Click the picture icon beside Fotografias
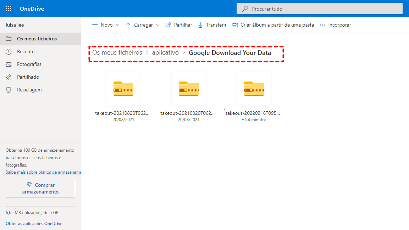Screen dimensions: 409x230 (9, 64)
